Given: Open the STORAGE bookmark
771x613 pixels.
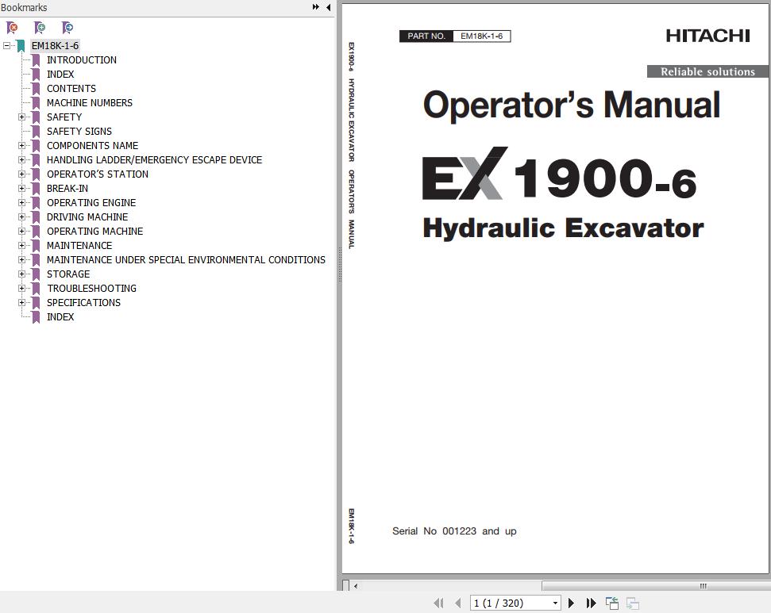Looking at the screenshot, I should [68, 274].
